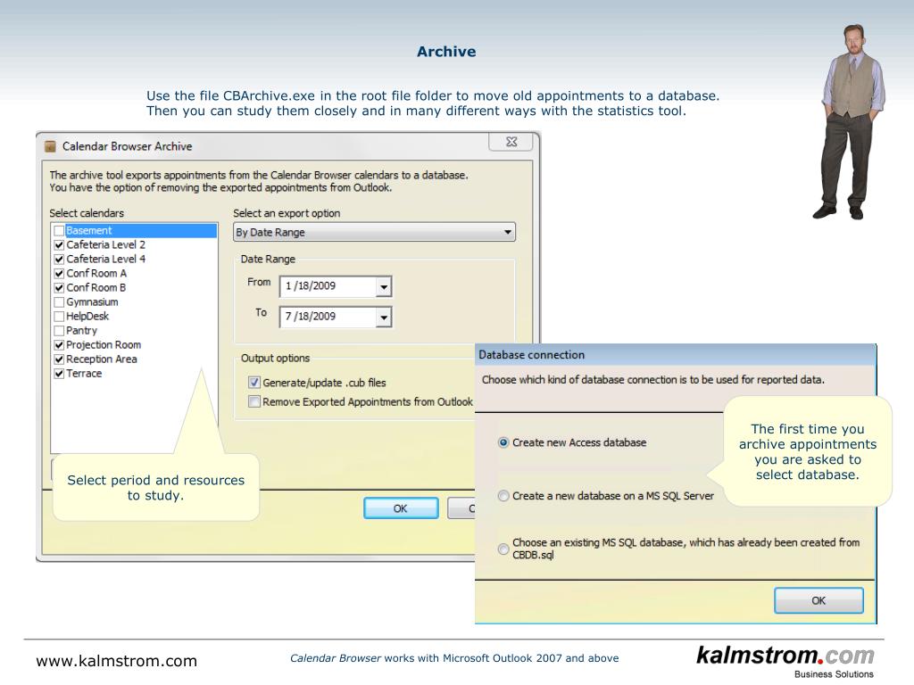Click the Select an export option label
The height and width of the screenshot is (685, 914).
[287, 213]
